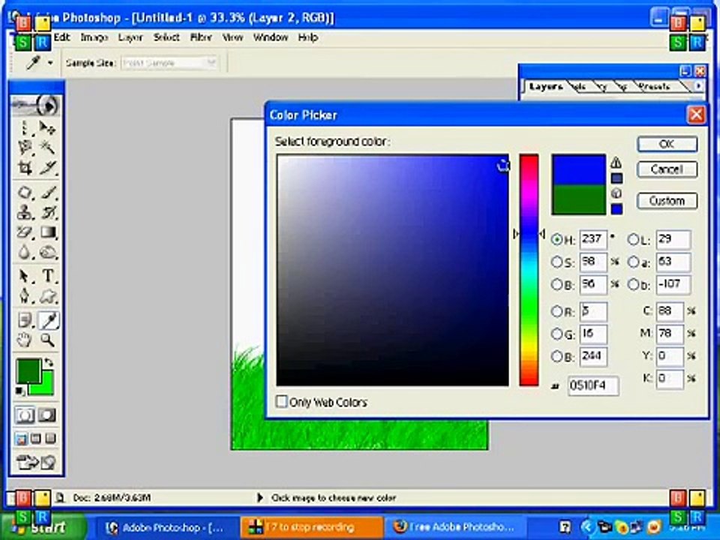
Task: Activate the Eyedropper tool in toolbox
Action: 48,320
